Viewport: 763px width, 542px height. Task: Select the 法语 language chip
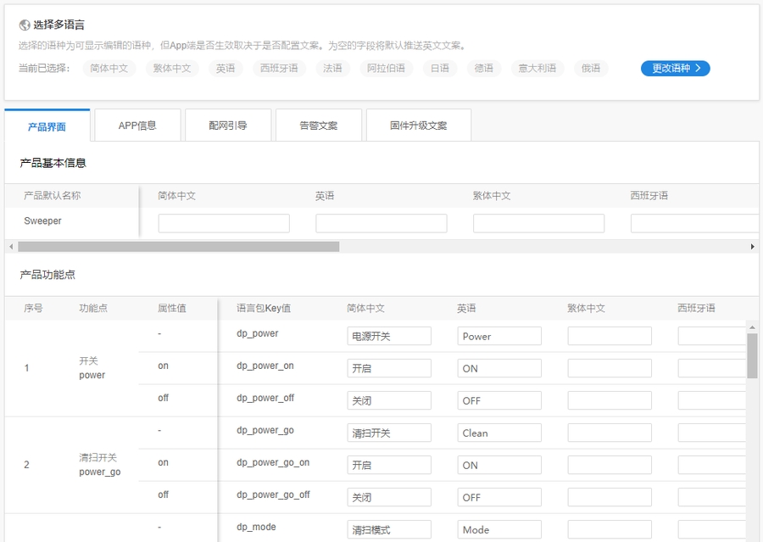click(331, 69)
